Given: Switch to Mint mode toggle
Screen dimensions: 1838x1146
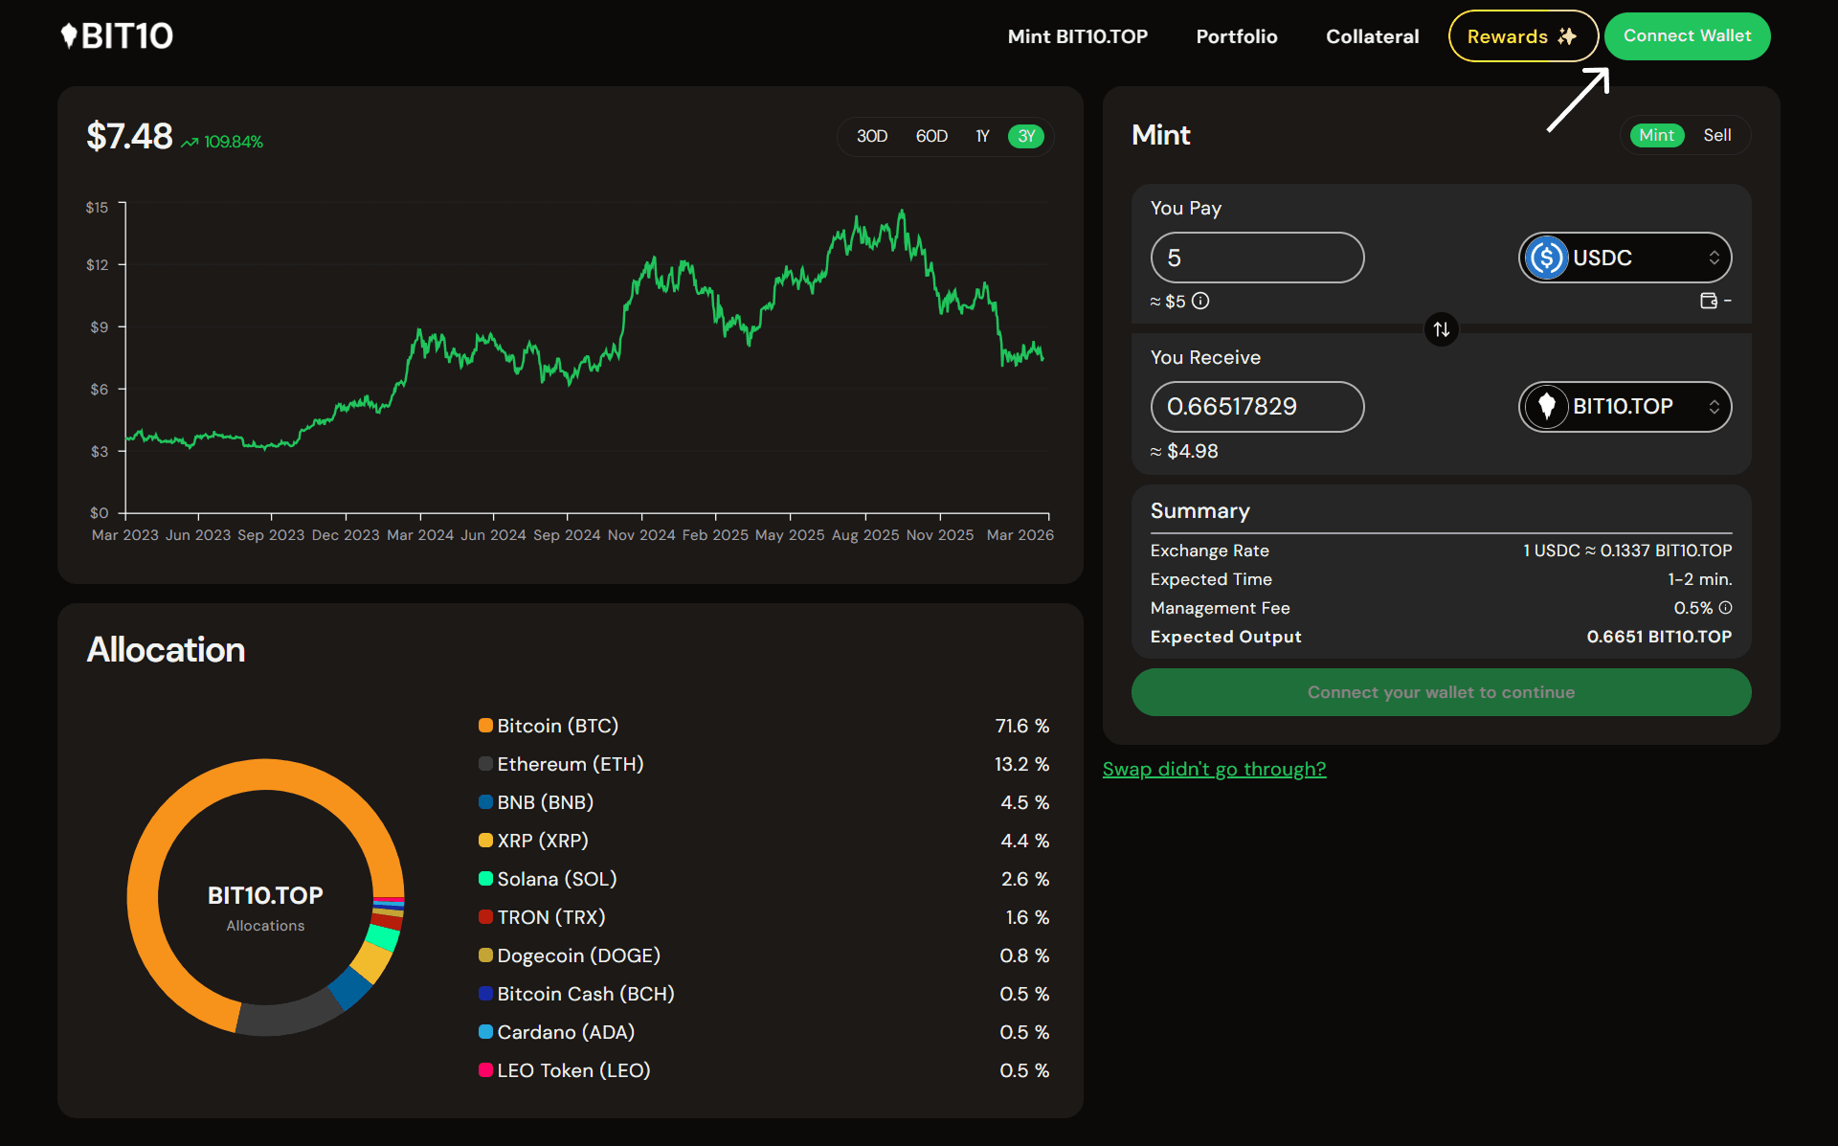Looking at the screenshot, I should 1656,135.
